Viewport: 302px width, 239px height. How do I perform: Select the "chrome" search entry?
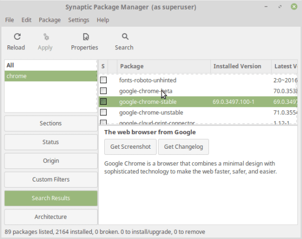point(51,76)
